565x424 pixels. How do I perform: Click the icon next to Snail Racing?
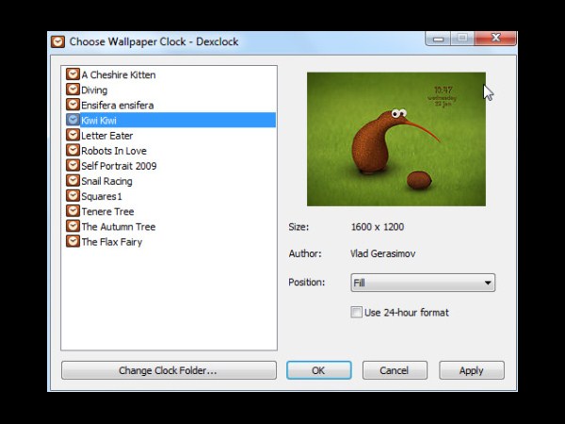click(73, 181)
